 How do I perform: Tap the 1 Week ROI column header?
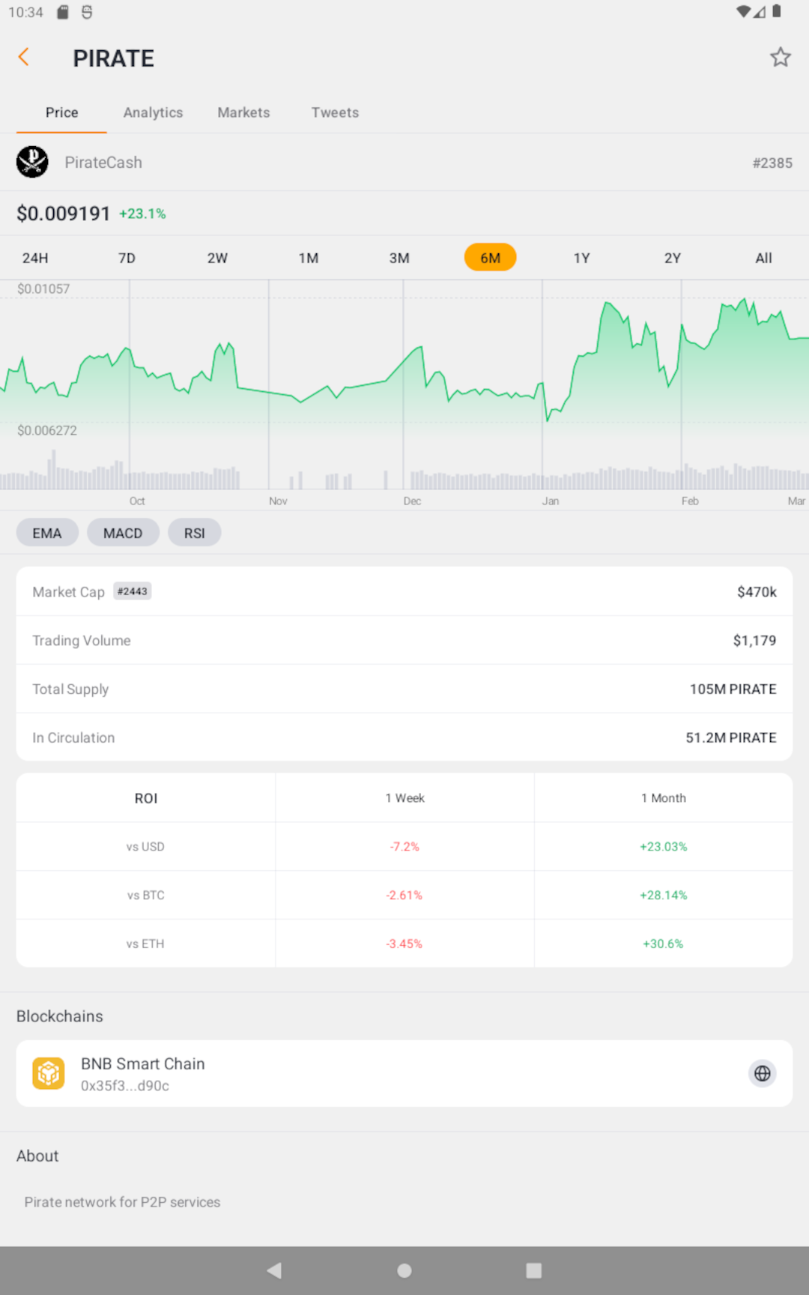(x=404, y=798)
